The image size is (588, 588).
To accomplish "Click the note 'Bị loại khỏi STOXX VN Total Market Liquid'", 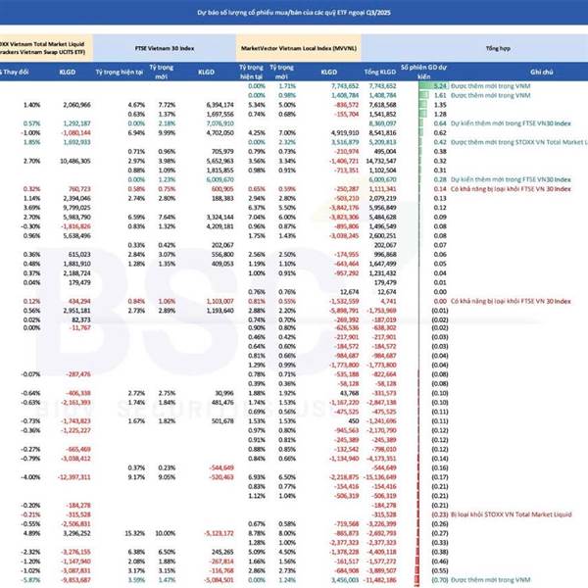I will coord(512,514).
